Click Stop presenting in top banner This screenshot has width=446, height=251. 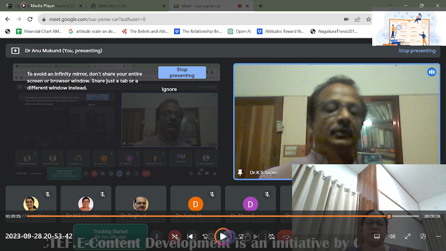click(417, 50)
